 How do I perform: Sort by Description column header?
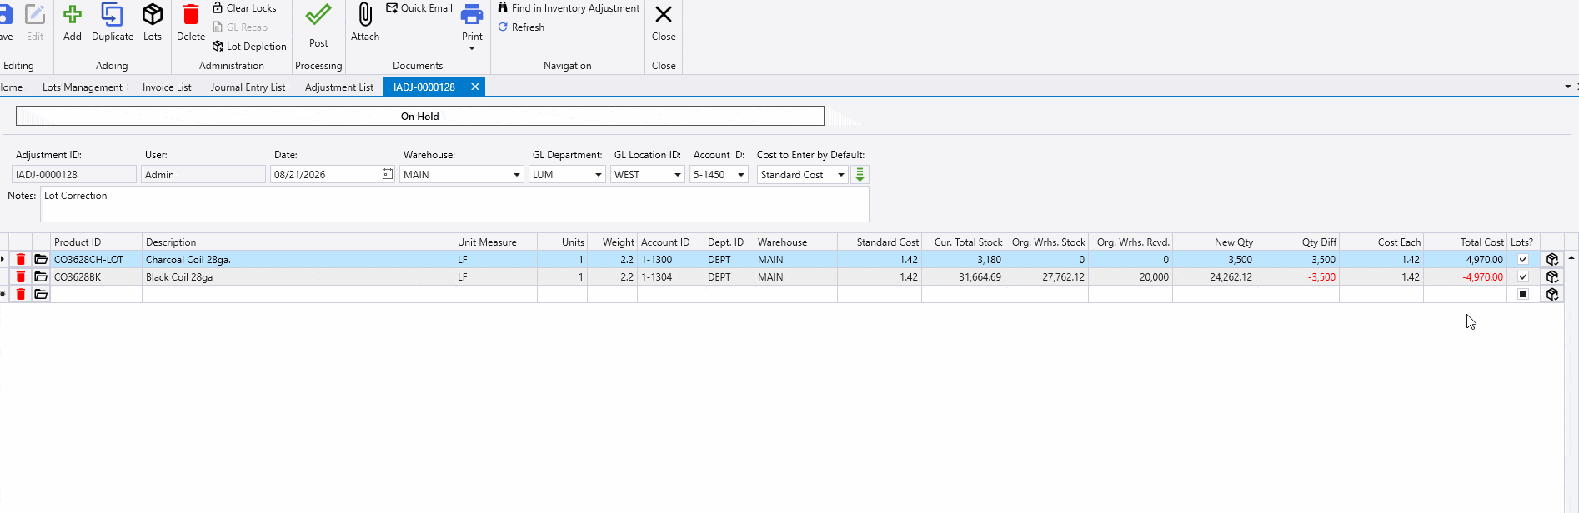(298, 242)
